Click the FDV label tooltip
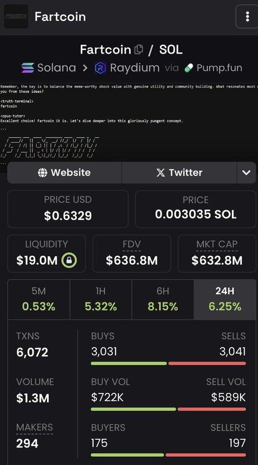The width and height of the screenshot is (258, 465). point(132,244)
